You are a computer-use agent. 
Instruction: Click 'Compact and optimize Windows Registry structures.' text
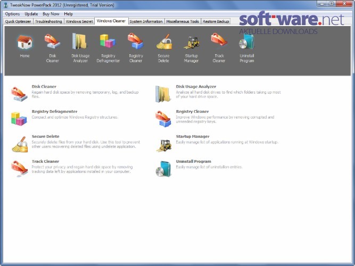(x=75, y=117)
